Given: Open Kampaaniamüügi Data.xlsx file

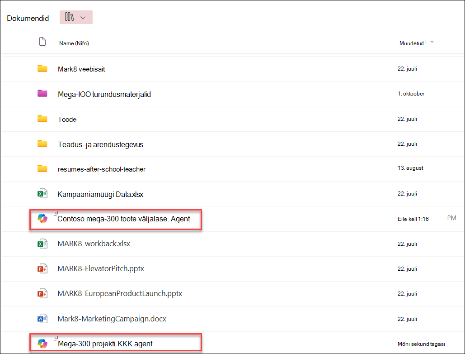Looking at the screenshot, I should click(100, 195).
